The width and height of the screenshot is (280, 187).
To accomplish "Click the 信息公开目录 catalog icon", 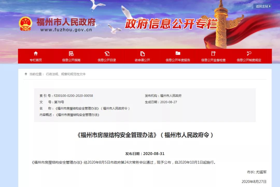I will coord(107,54).
